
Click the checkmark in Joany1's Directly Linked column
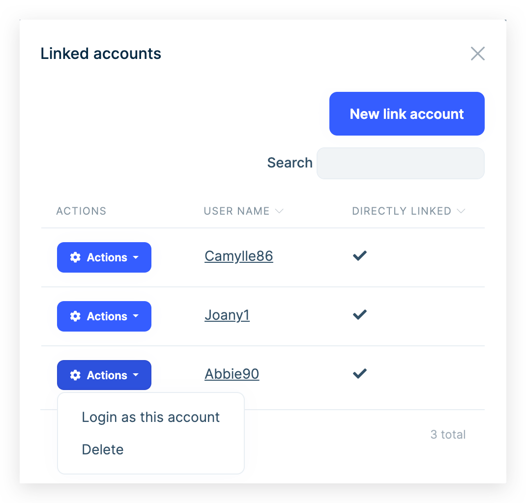(x=359, y=314)
